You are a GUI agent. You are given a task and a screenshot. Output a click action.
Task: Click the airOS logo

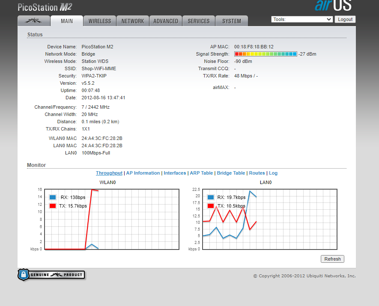[x=333, y=5]
